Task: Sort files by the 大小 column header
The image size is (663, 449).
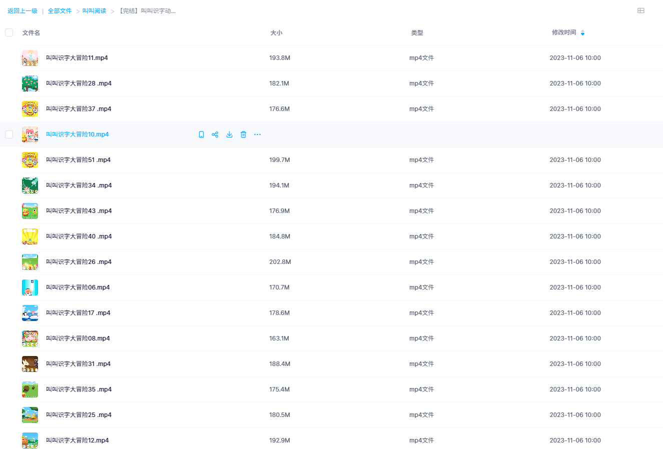Action: [x=276, y=33]
